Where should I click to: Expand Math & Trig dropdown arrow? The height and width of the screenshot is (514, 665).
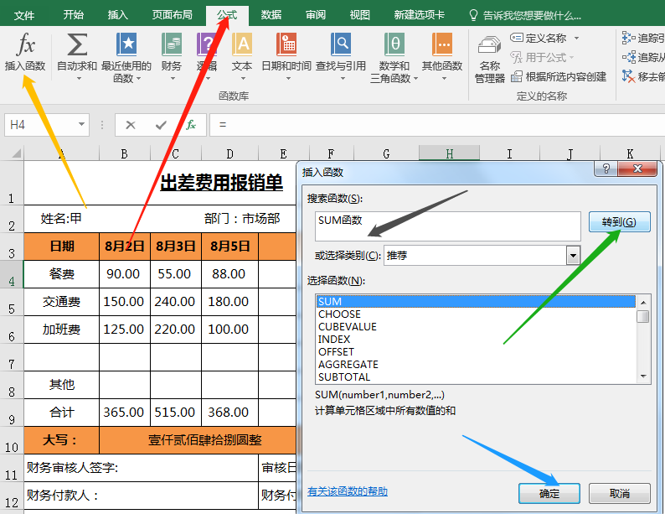point(415,79)
